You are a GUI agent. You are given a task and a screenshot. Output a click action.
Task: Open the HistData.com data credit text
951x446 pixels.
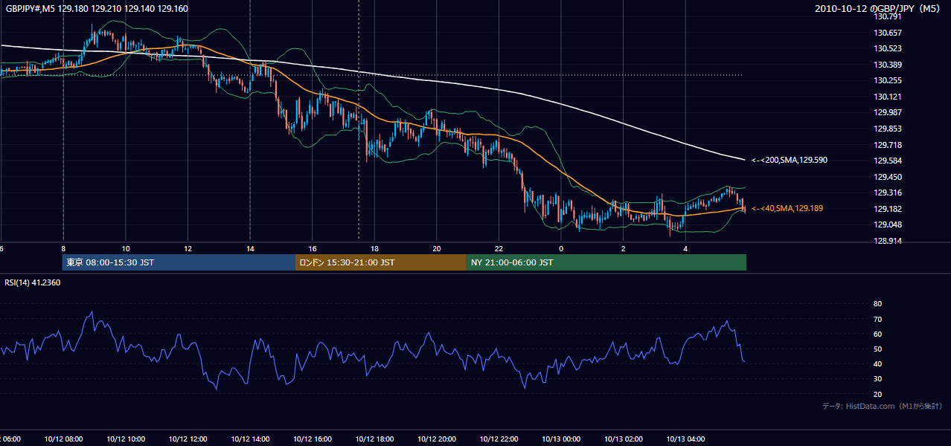click(x=883, y=406)
